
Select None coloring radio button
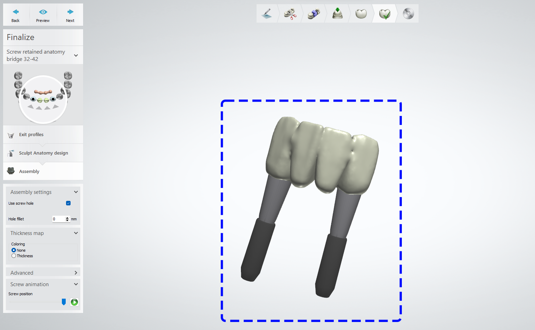point(14,250)
